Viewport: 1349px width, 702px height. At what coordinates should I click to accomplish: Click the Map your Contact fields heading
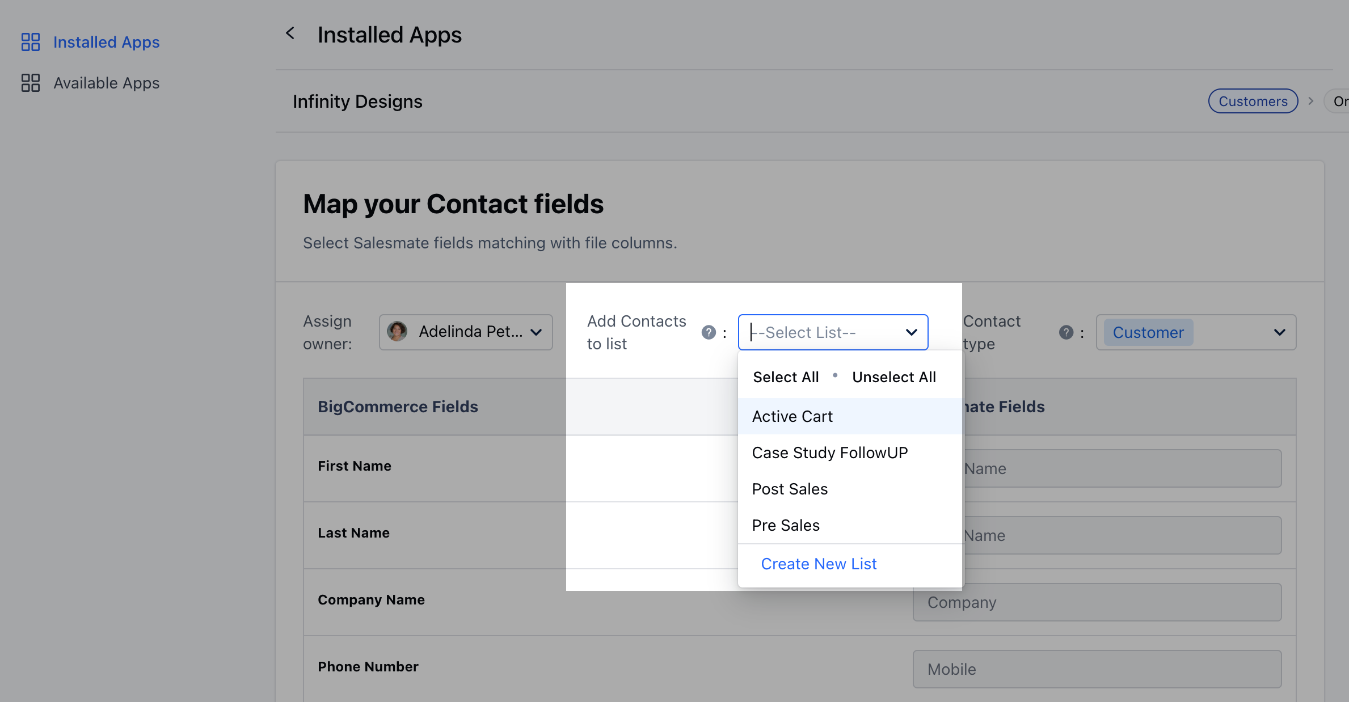(x=453, y=204)
